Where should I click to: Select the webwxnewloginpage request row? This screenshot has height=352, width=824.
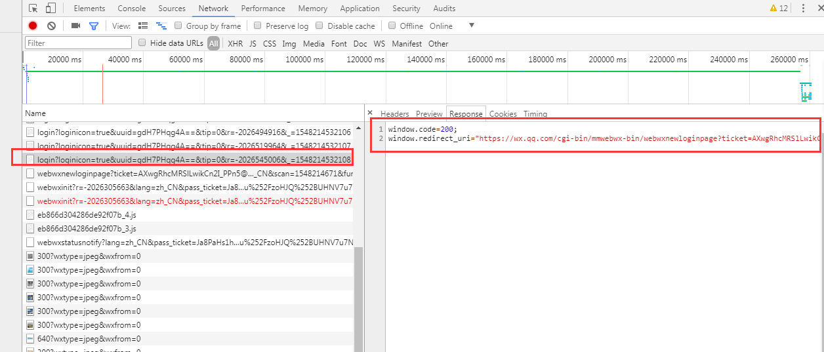point(188,173)
